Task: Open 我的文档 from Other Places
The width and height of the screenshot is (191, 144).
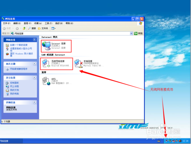Action: (x=15, y=90)
